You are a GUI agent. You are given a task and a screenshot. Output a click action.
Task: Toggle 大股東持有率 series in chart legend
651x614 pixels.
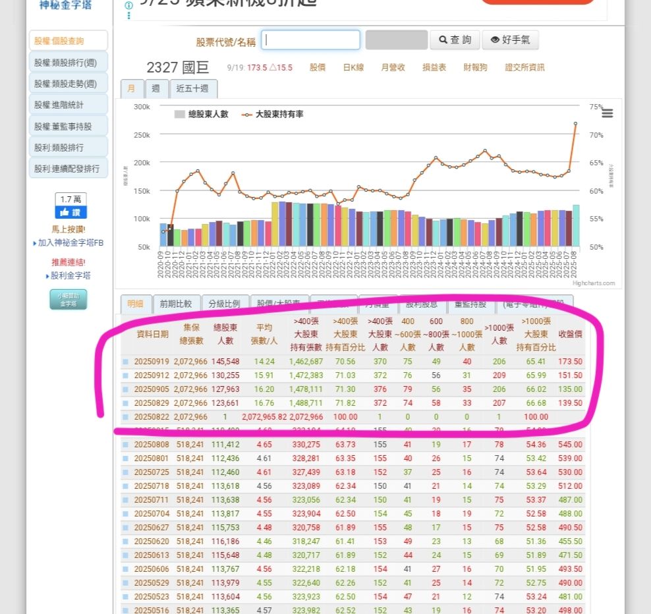[272, 115]
